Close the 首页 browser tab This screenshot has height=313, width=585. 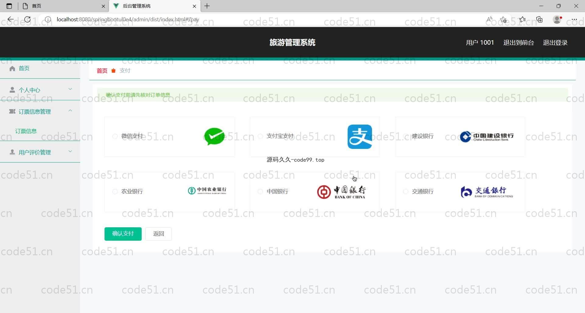[103, 6]
